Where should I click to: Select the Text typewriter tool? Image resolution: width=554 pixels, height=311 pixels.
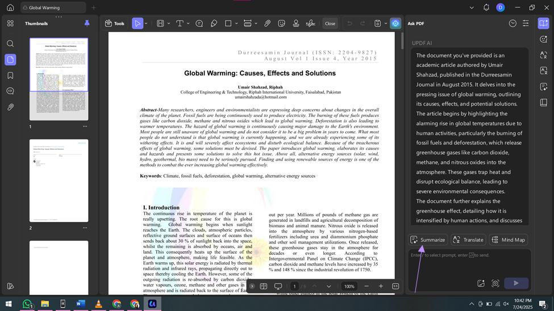coord(180,24)
